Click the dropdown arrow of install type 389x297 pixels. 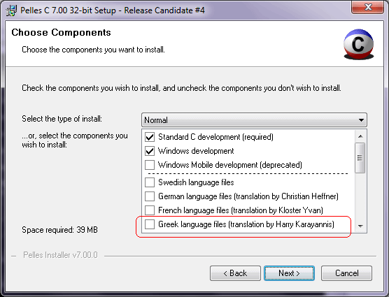[x=361, y=120]
